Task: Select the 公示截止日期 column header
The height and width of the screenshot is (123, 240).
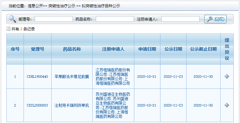Action: [x=203, y=49]
